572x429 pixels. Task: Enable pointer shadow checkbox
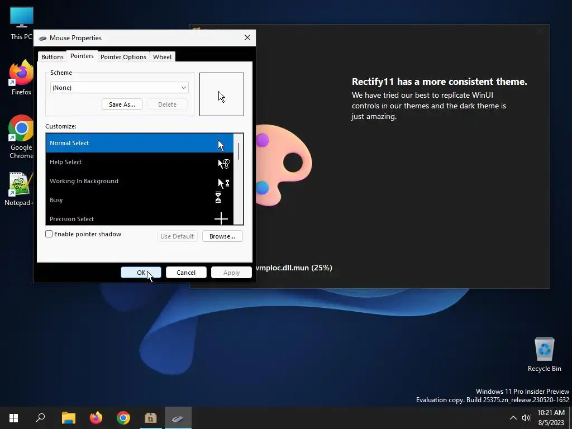pyautogui.click(x=49, y=234)
